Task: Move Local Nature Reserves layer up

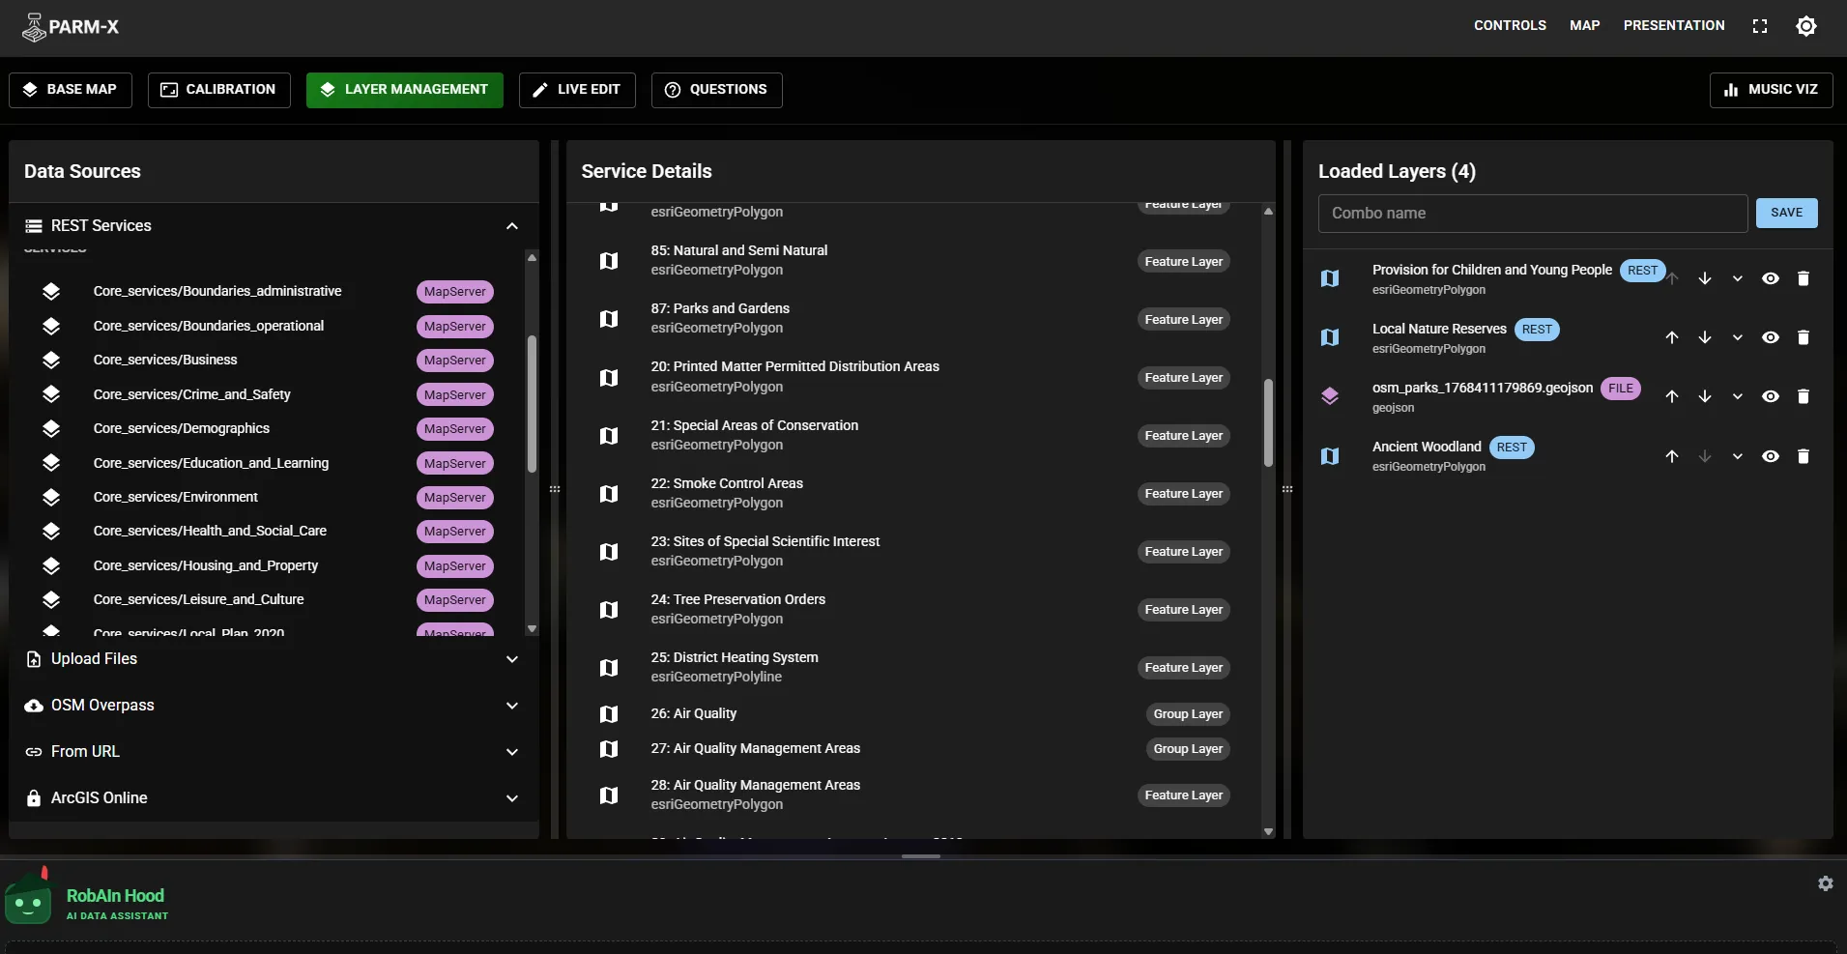Action: point(1672,337)
